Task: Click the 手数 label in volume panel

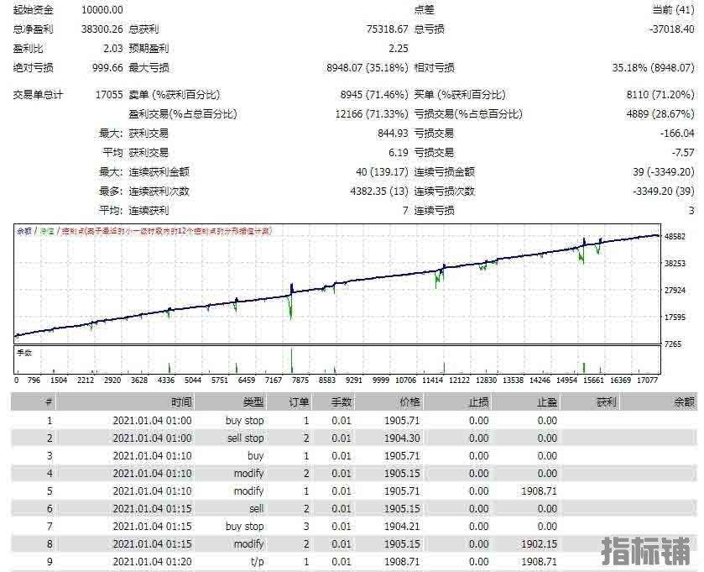Action: click(24, 353)
